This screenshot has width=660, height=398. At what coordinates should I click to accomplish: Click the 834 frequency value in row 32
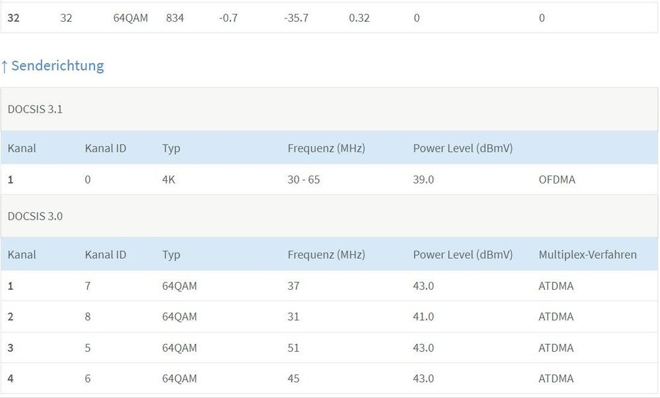[x=174, y=18]
